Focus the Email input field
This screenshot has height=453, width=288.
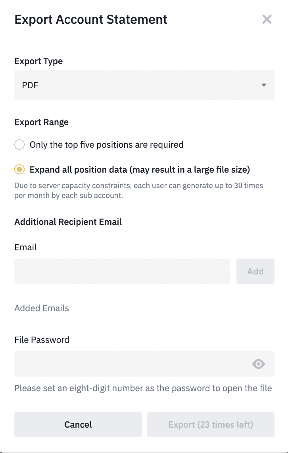coord(122,271)
